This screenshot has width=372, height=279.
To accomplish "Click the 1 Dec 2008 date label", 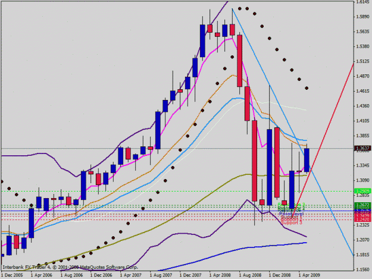I will (x=280, y=275).
